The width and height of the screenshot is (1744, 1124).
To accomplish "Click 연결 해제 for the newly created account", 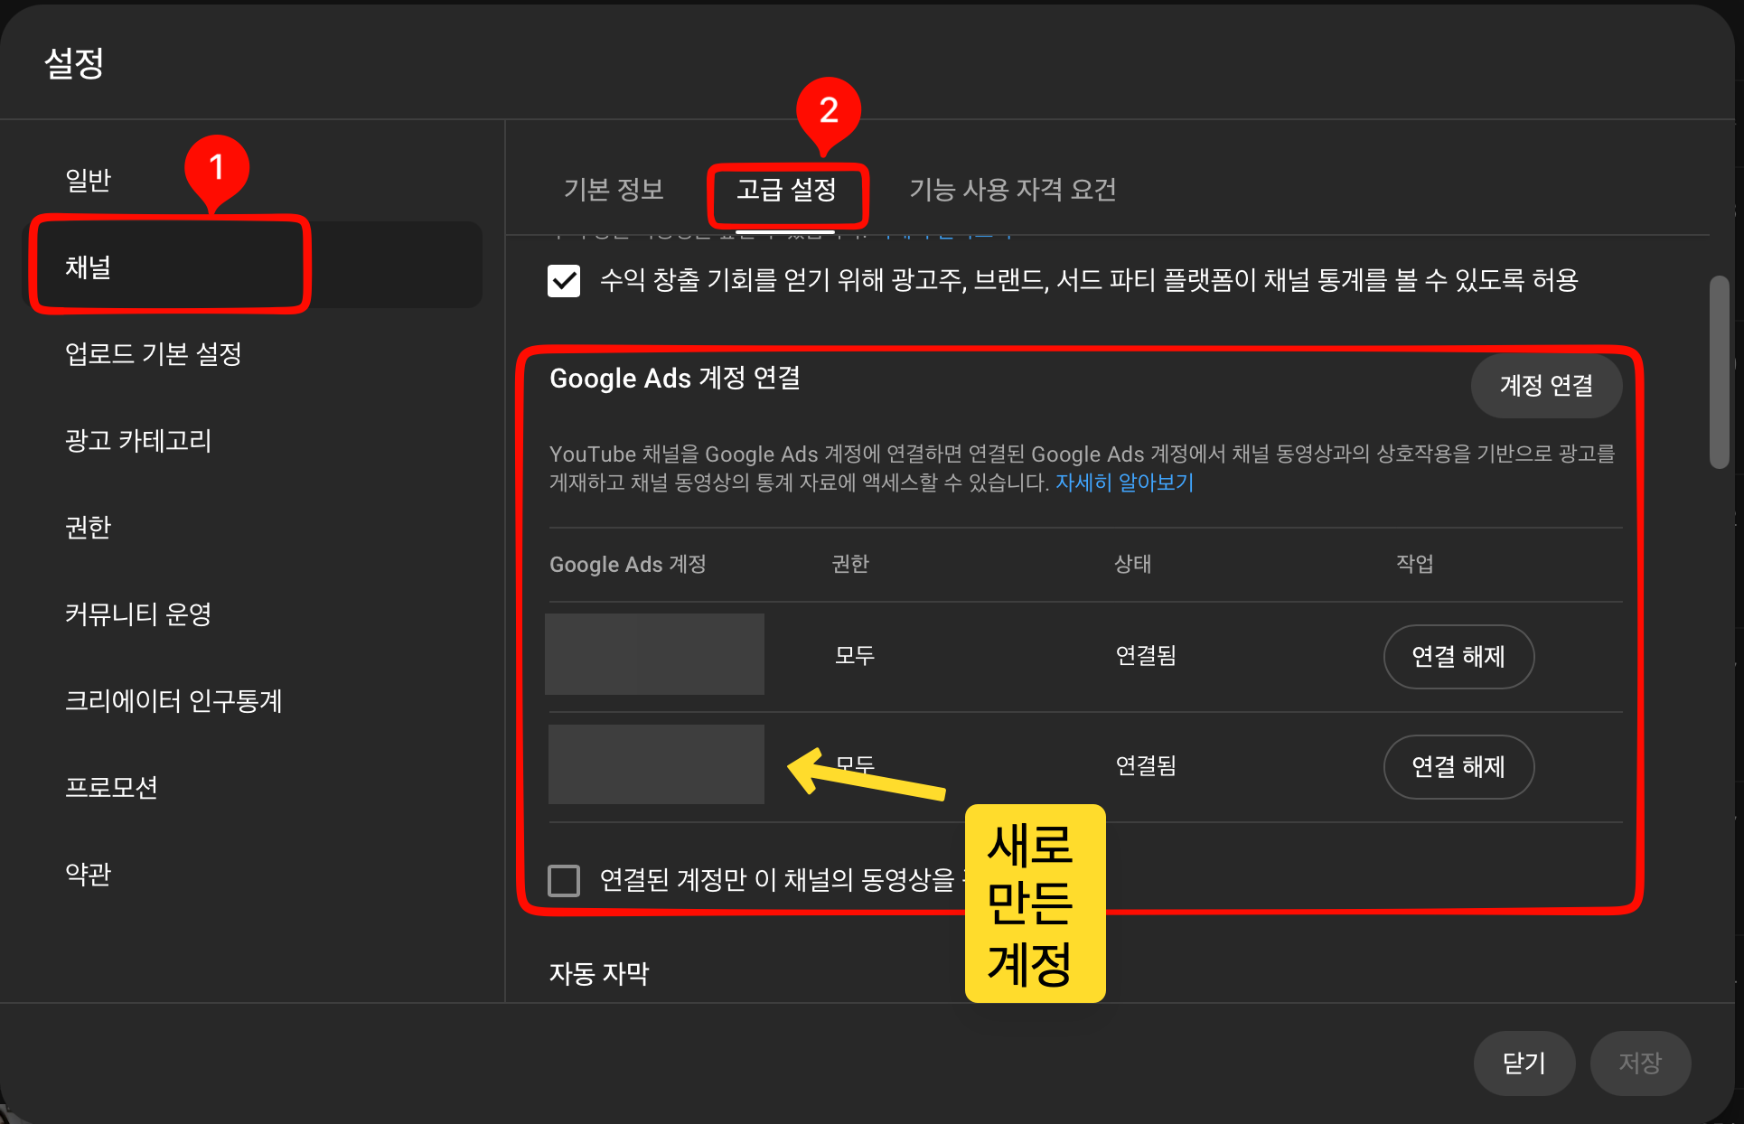I will (1458, 767).
